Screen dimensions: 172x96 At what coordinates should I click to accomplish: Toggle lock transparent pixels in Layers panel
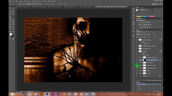point(139,37)
